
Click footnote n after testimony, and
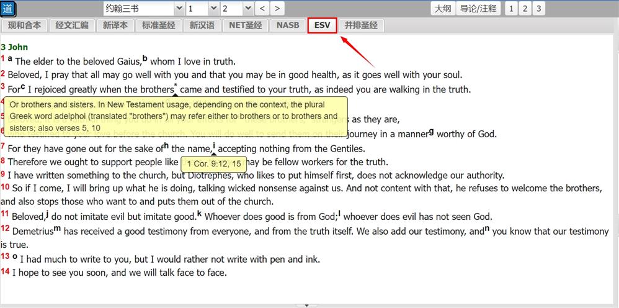487,229
